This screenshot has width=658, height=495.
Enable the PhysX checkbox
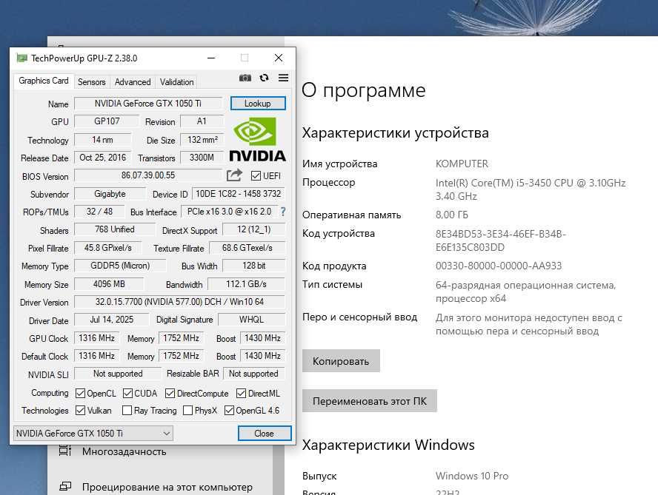[188, 411]
